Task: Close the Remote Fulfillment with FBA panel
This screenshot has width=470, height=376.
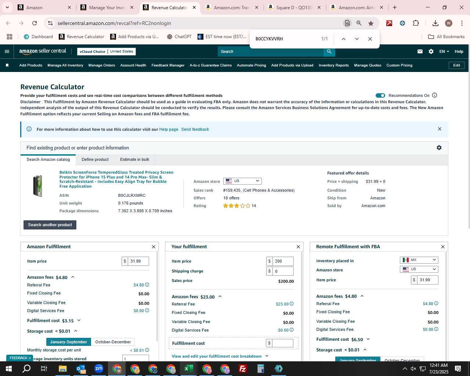Action: [x=443, y=247]
